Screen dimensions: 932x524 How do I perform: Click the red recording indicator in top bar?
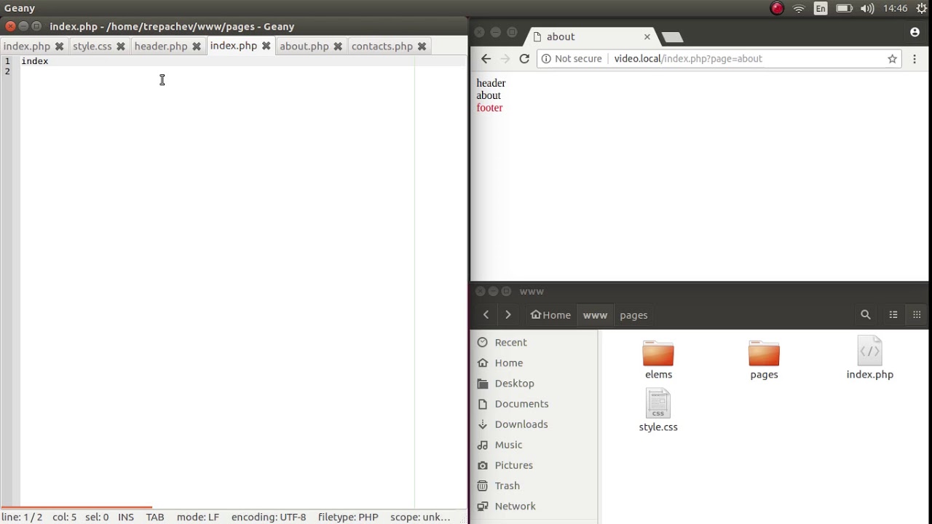(777, 9)
